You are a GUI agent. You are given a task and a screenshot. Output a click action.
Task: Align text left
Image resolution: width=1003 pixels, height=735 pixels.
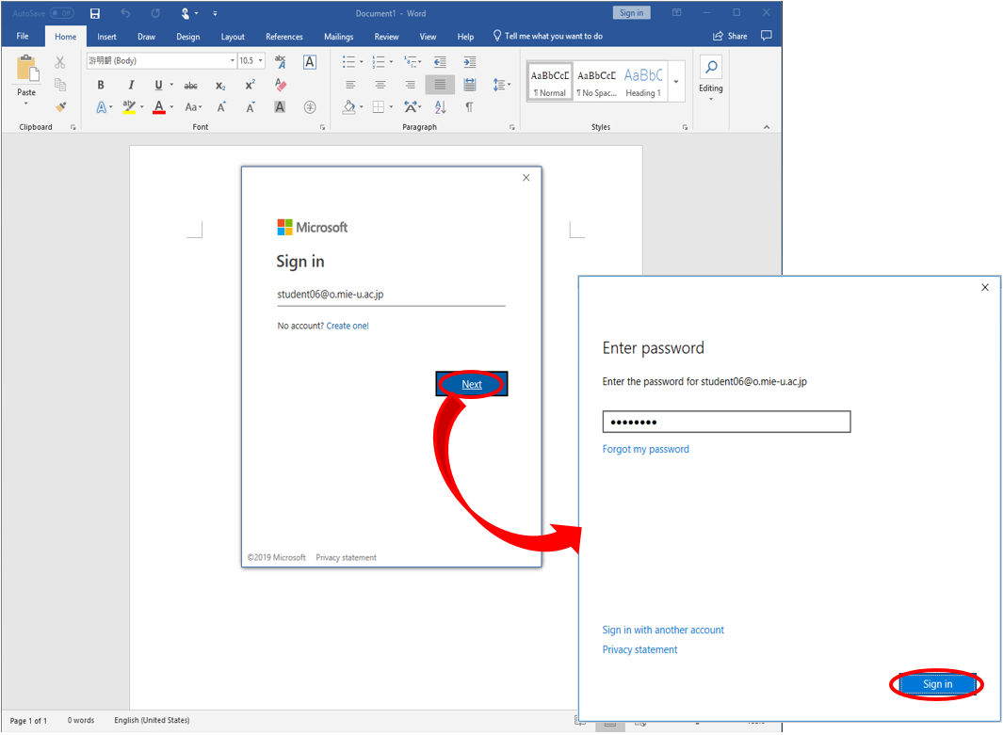350,85
